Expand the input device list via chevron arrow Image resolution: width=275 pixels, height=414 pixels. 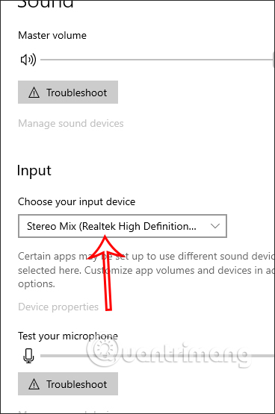click(x=215, y=226)
